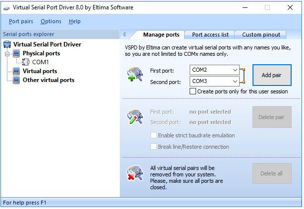Enable create ports only for this user session
304x209 pixels.
(193, 91)
